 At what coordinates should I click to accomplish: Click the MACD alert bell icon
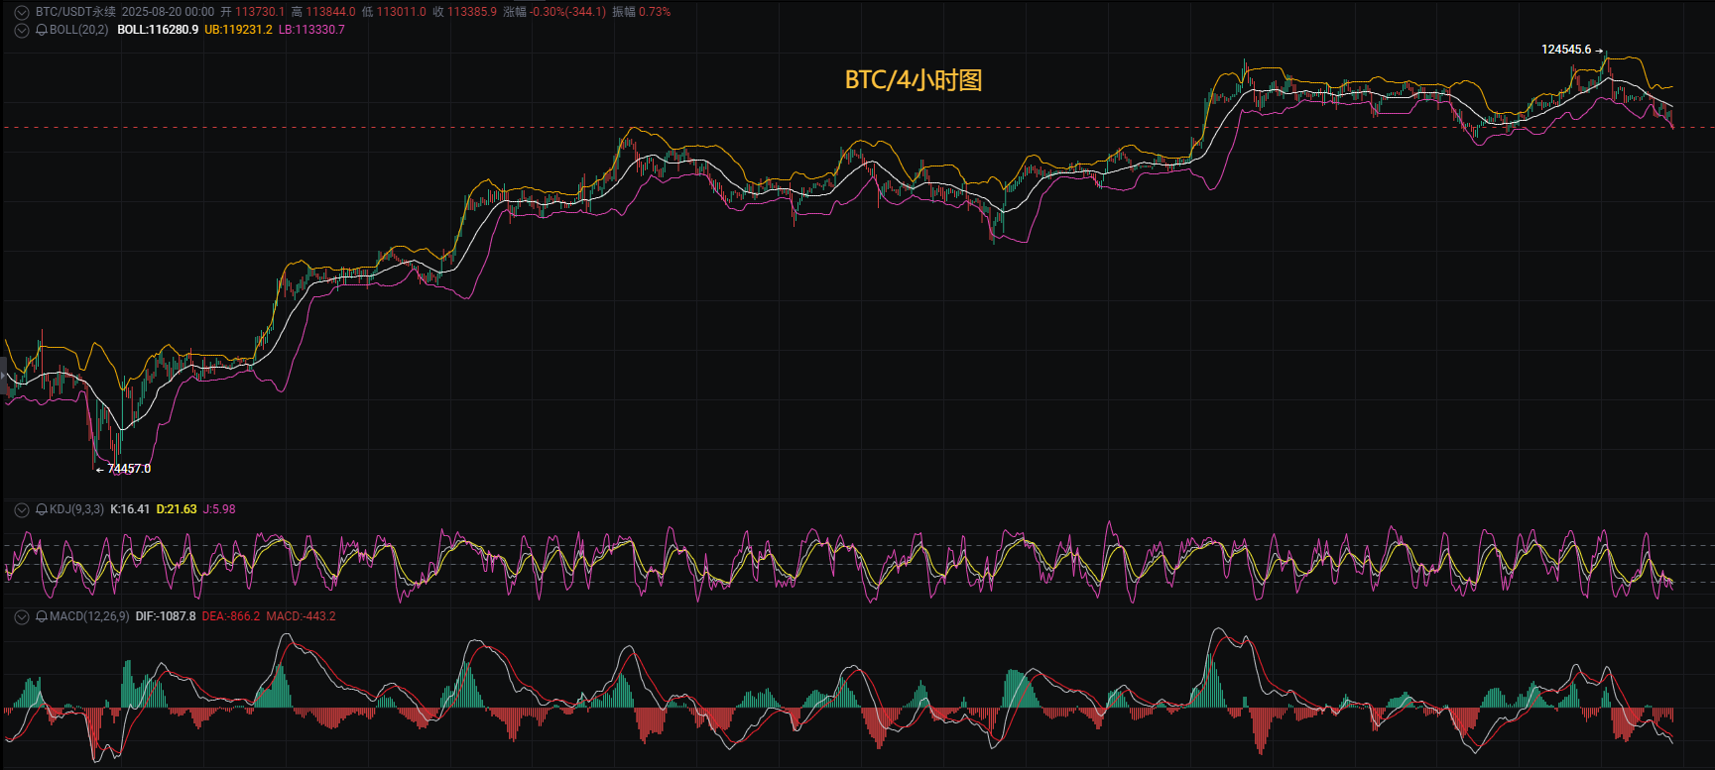pos(42,616)
